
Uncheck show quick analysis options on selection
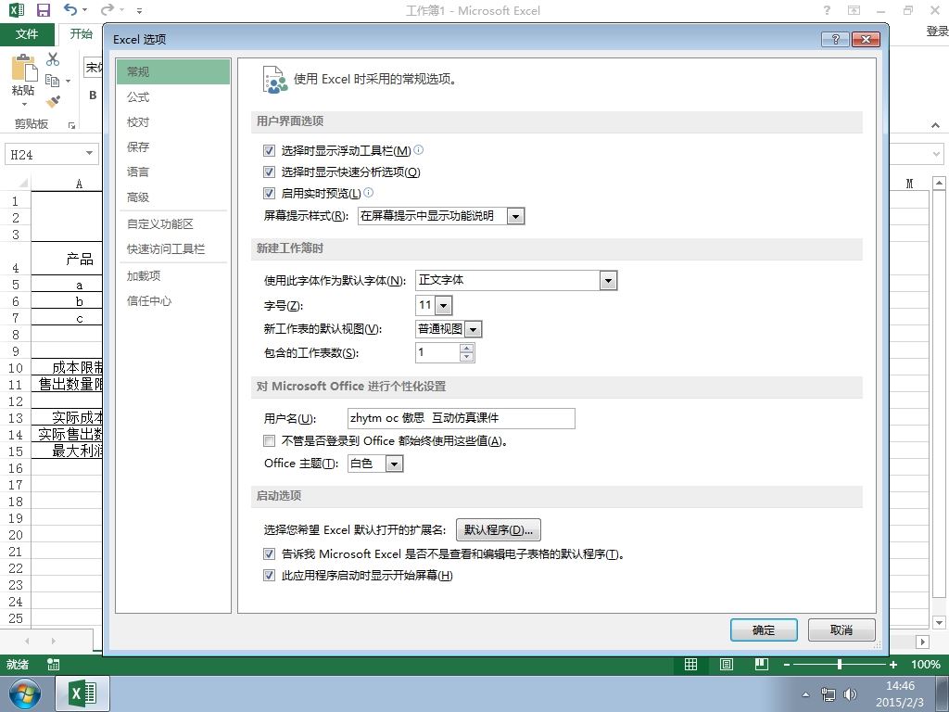point(270,172)
